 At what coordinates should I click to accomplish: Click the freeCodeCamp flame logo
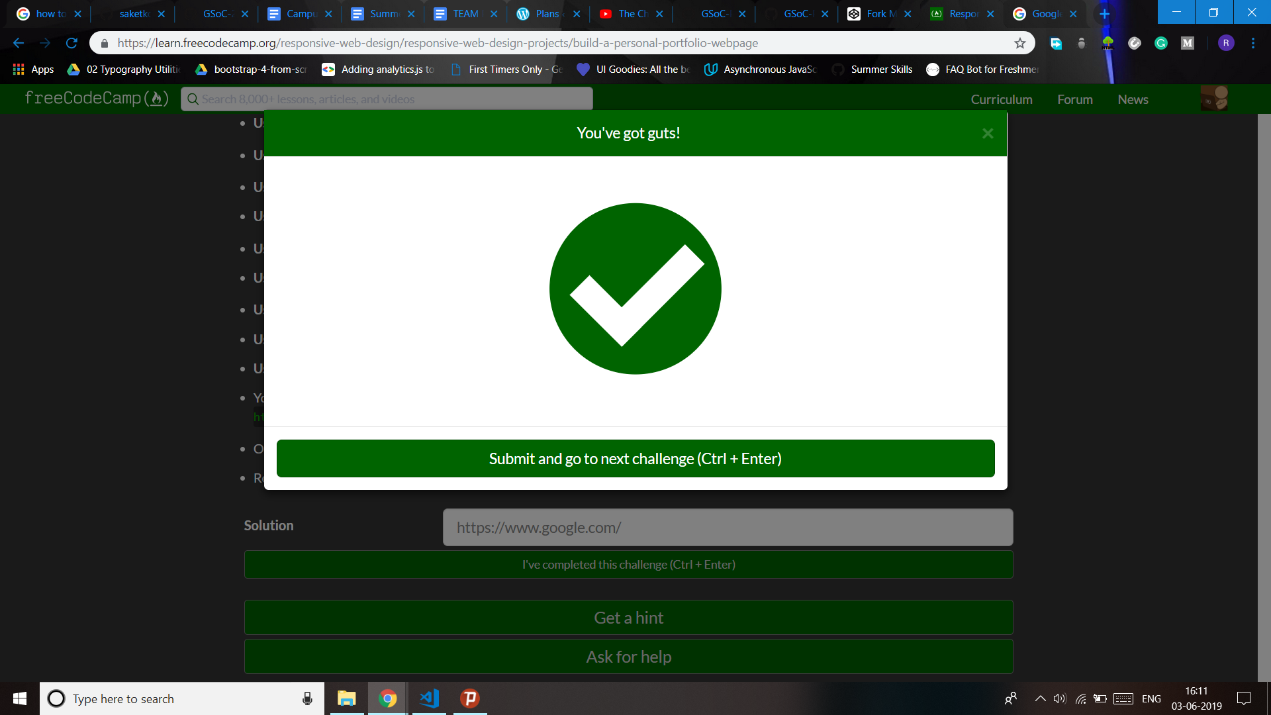pos(157,98)
